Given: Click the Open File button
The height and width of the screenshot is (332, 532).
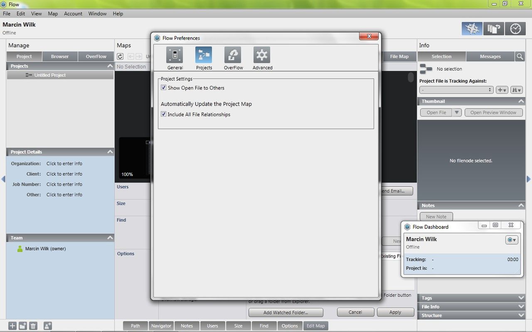Looking at the screenshot, I should 436,112.
